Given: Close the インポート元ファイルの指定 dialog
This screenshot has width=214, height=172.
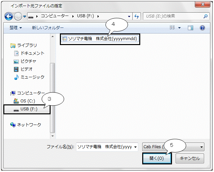Looking at the screenshot, I should [x=202, y=4].
